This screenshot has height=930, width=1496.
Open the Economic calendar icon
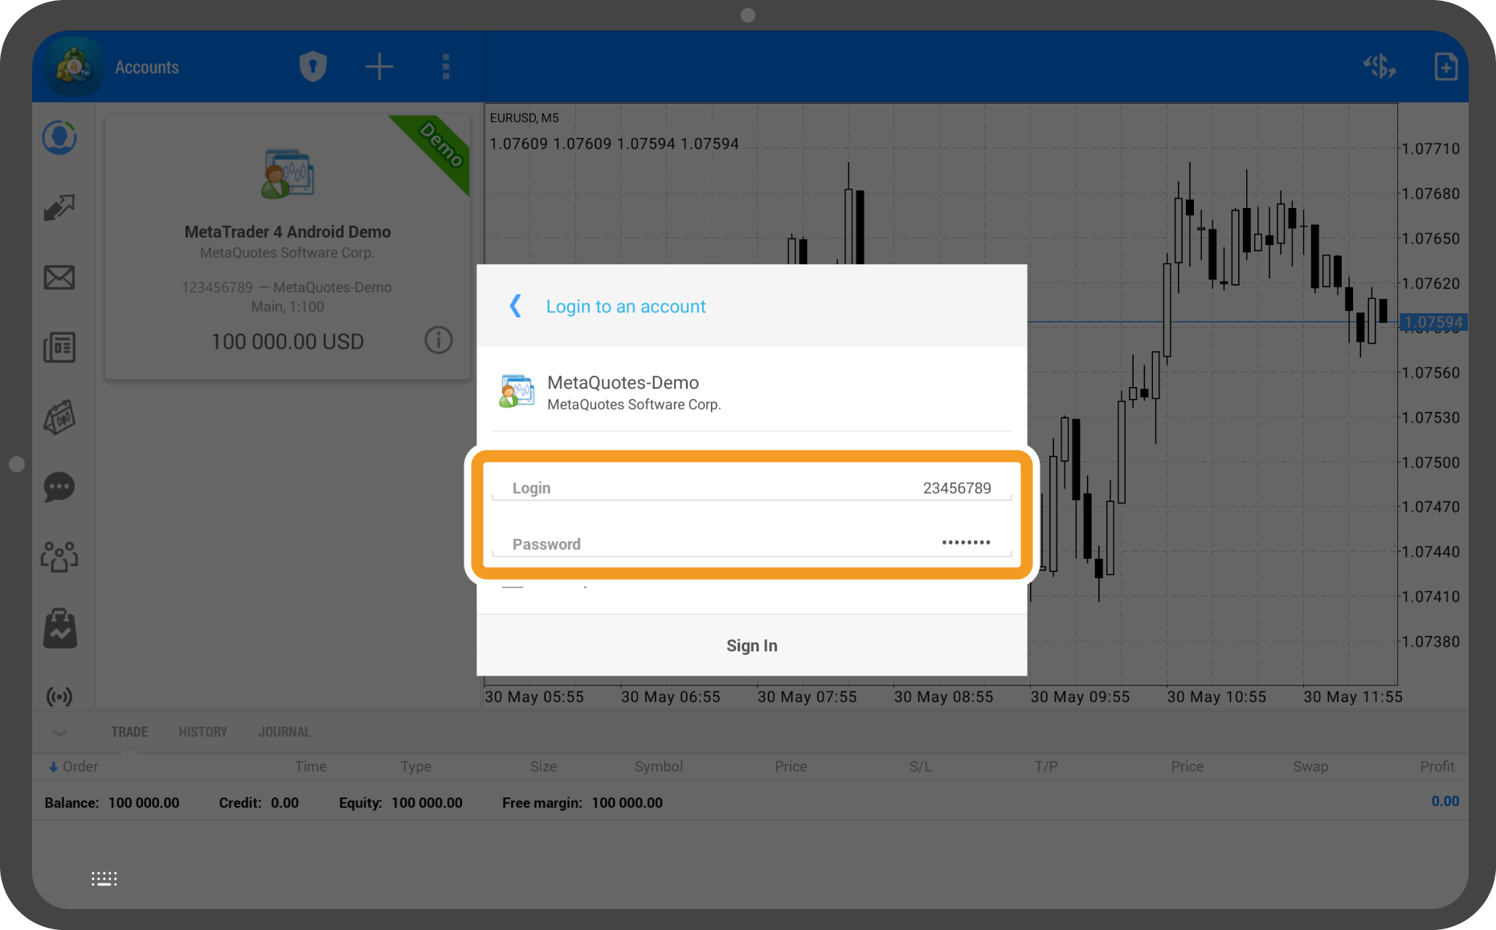pyautogui.click(x=59, y=418)
